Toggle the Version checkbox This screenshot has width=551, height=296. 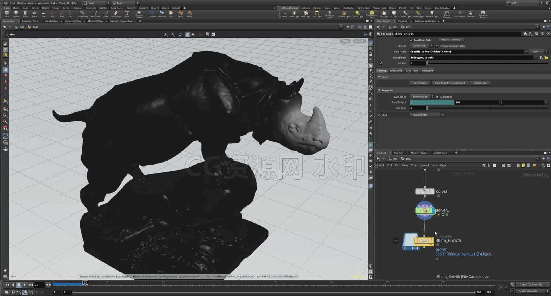tap(381, 63)
